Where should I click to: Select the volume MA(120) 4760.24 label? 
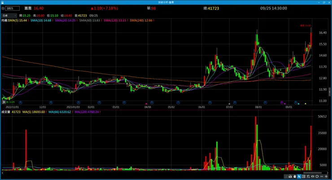pyautogui.click(x=87, y=112)
